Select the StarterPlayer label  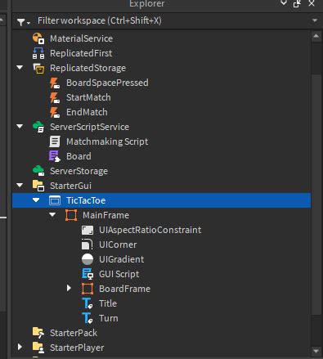pyautogui.click(x=77, y=348)
